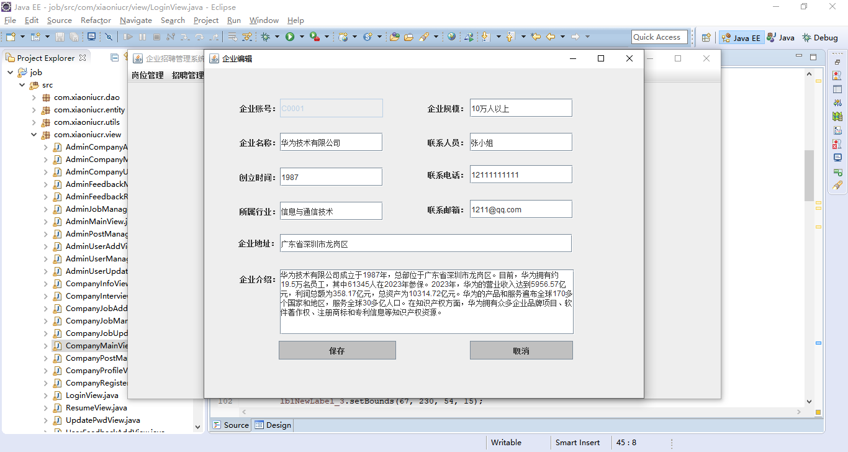Open the File menu

(x=10, y=20)
